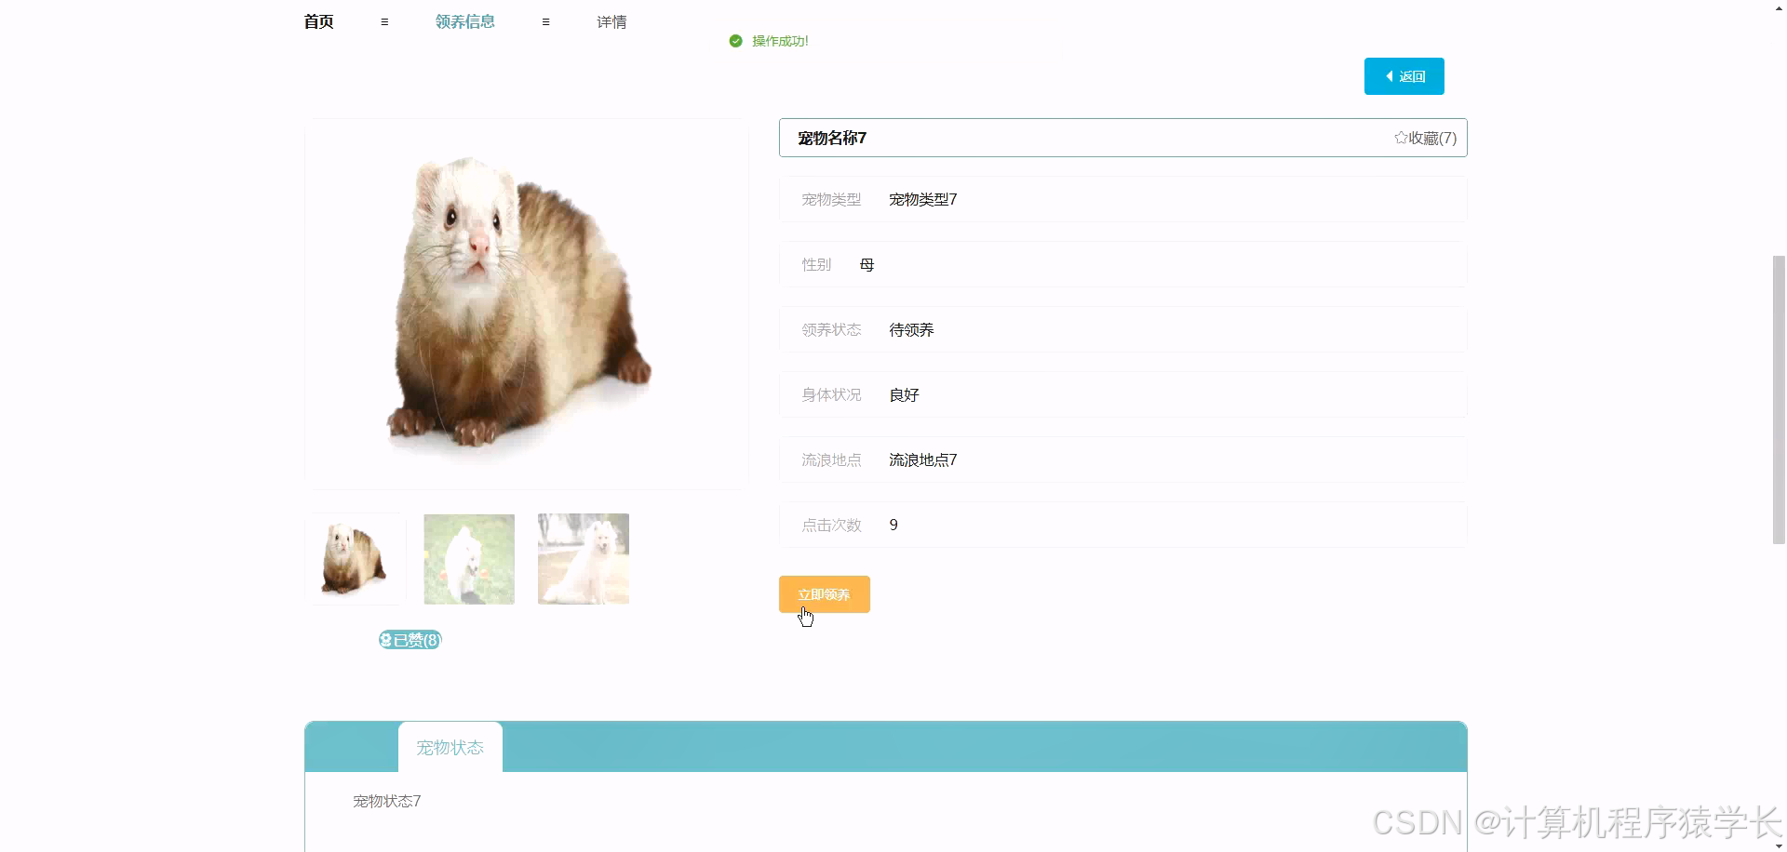Click the scrollbar down arrow
This screenshot has height=852, width=1787.
click(x=1779, y=845)
